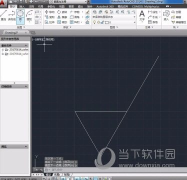187x180 pixels.
Task: Expand the second 20170614 backup file node
Action: (2, 54)
